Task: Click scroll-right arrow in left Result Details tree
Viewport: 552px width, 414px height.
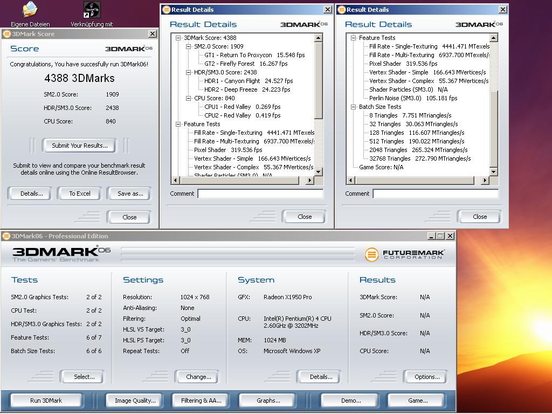Action: 309,180
